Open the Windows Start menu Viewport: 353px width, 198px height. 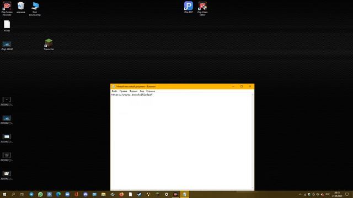[4, 194]
